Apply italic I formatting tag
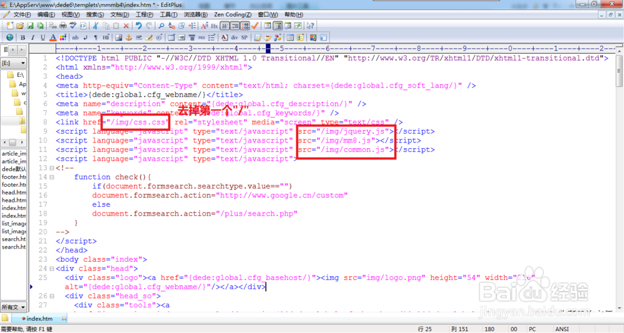 [32, 37]
